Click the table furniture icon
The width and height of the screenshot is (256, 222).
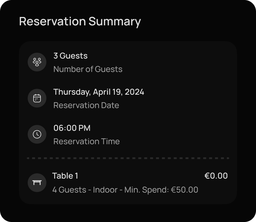tap(37, 183)
